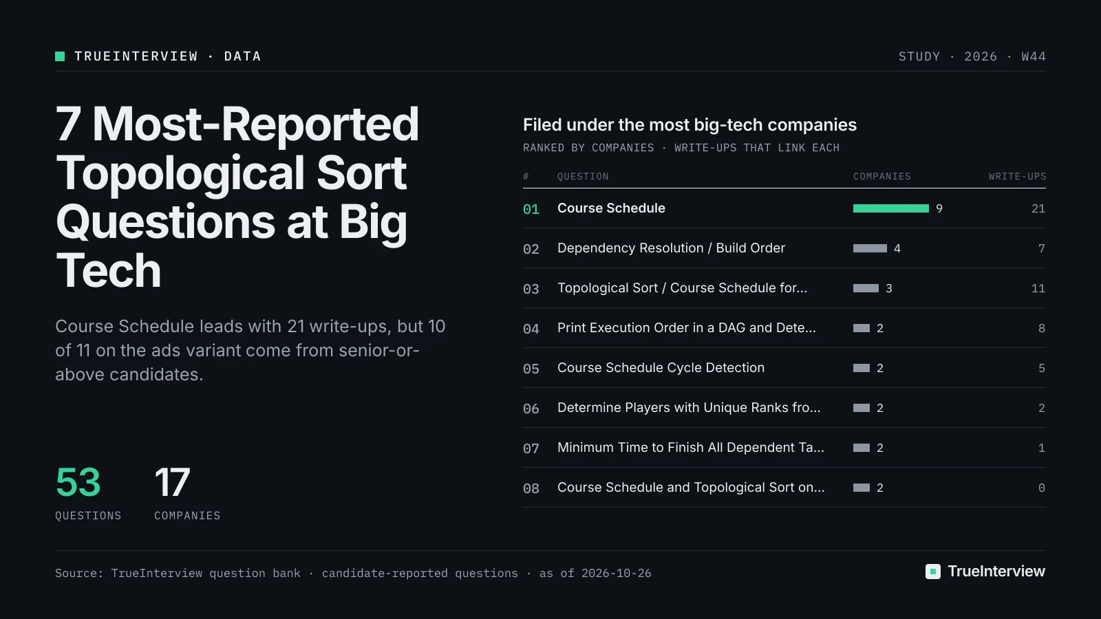Screen dimensions: 1101x619
Task: Select Minimum Time to Finish All Dependent row
Action: 784,448
